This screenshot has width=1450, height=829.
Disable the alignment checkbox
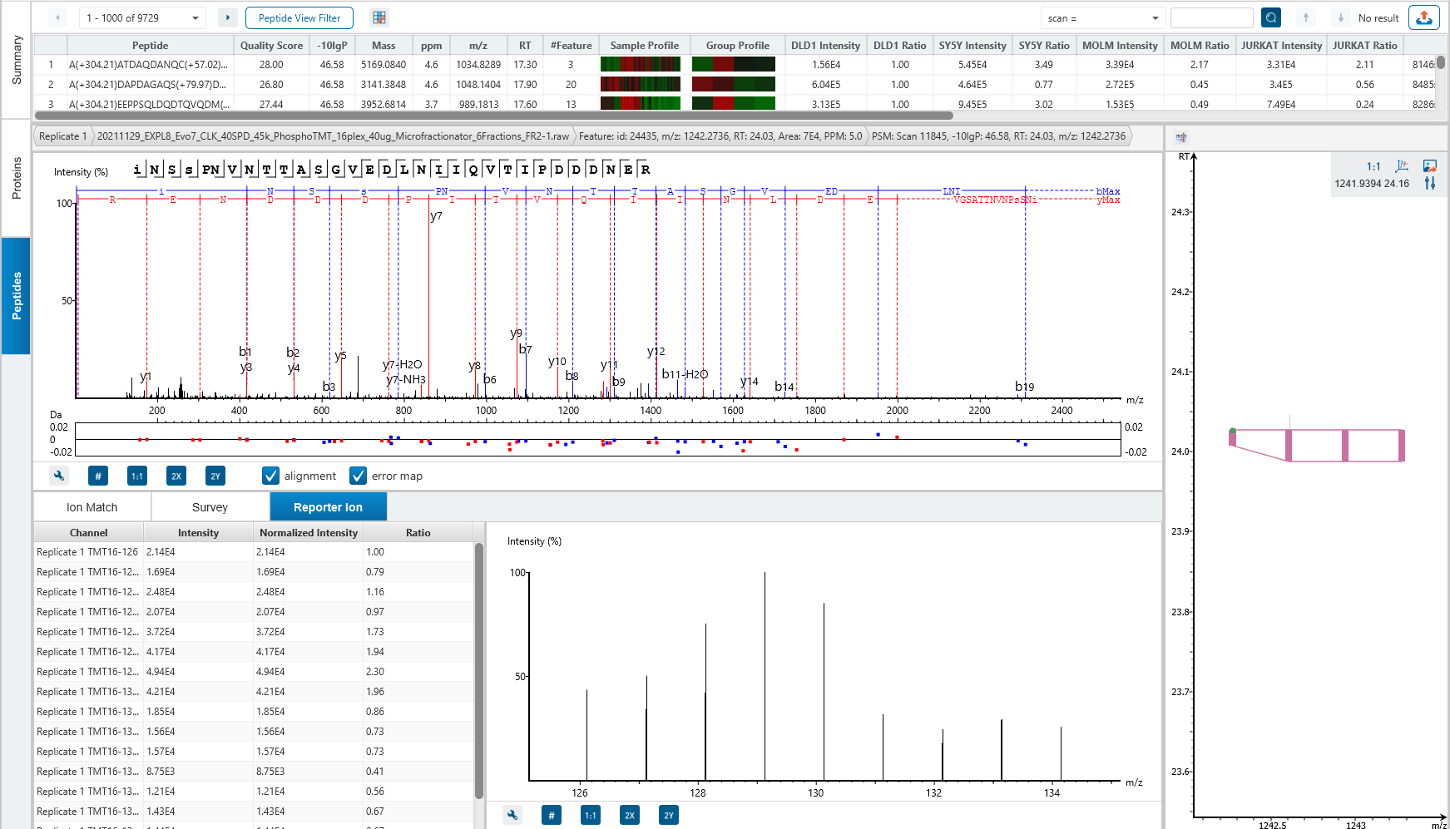tap(270, 476)
